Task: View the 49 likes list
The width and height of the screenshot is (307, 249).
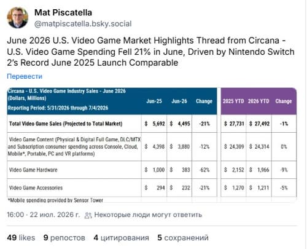Action: point(21,238)
